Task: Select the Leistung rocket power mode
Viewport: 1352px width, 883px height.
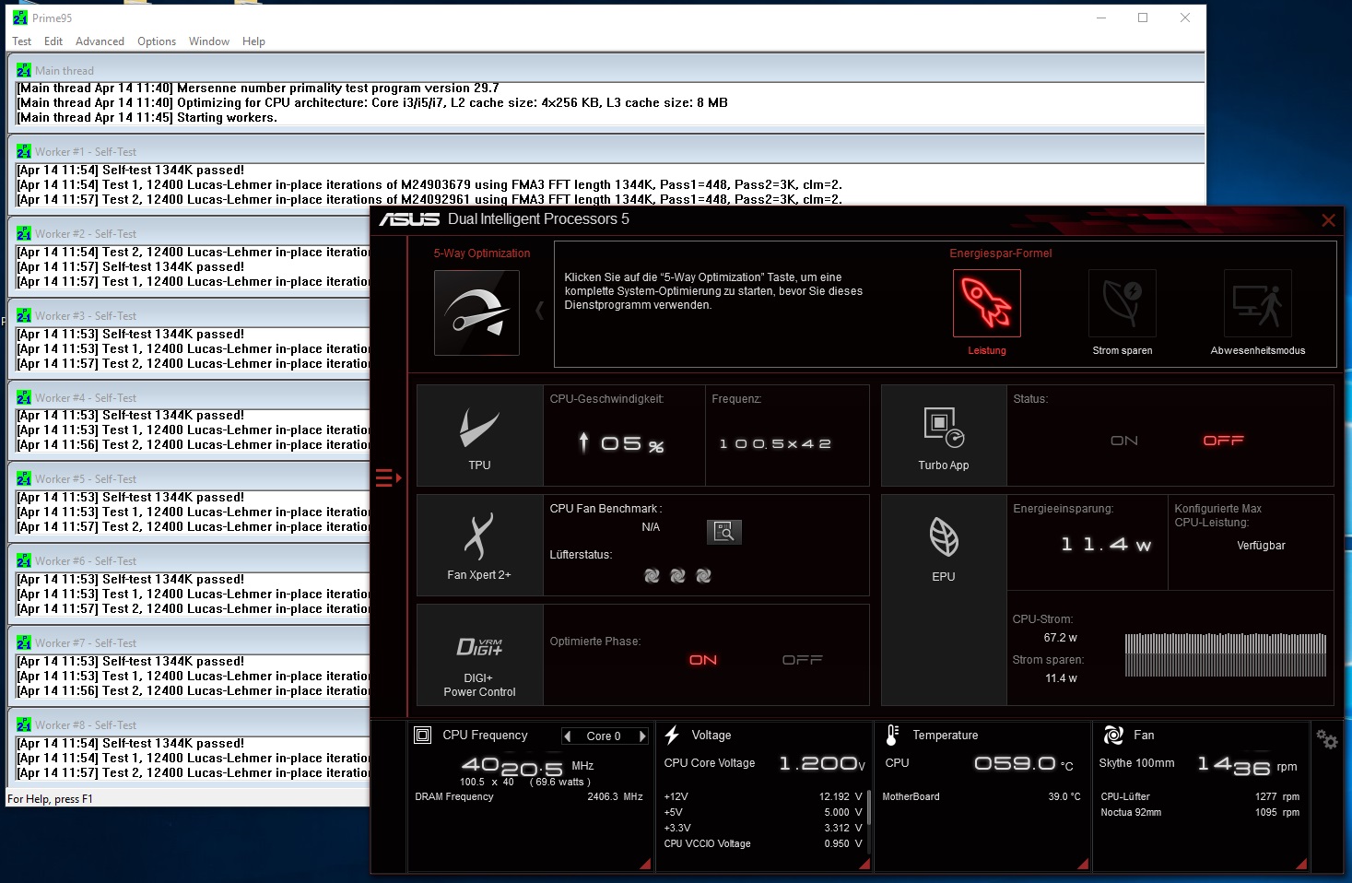Action: [x=986, y=303]
